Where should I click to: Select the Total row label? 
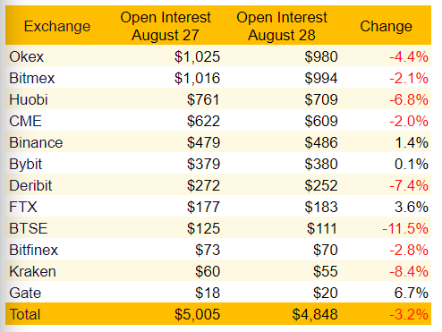[x=25, y=314]
